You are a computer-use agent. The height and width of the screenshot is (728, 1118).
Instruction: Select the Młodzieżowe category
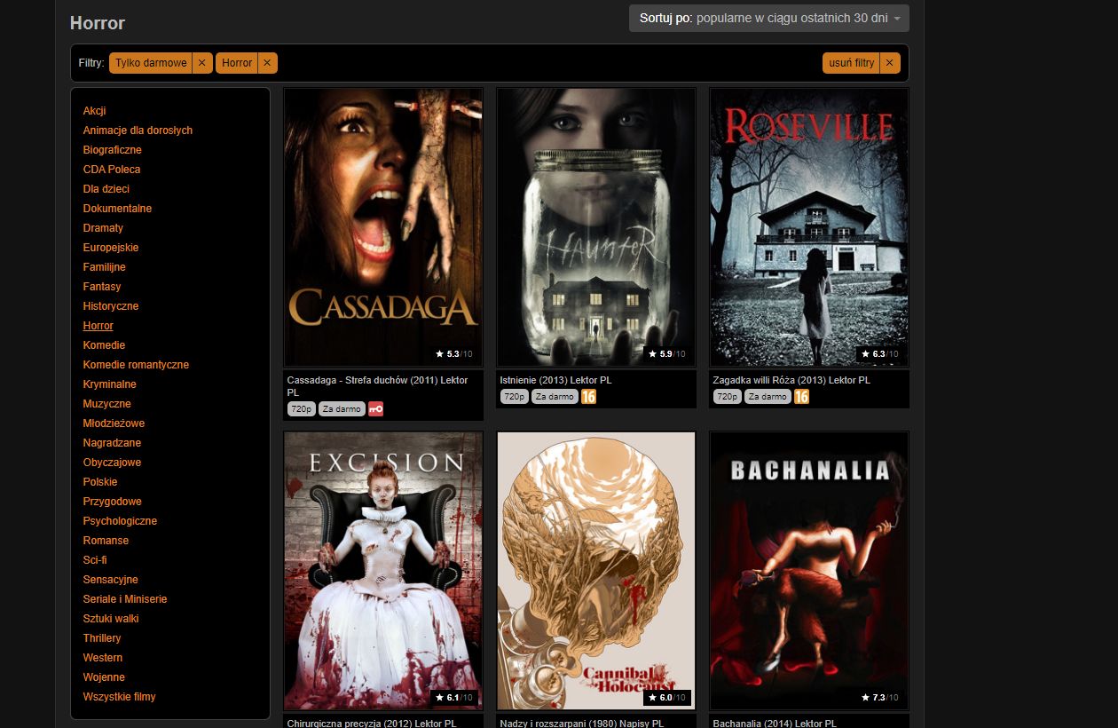[x=114, y=423]
